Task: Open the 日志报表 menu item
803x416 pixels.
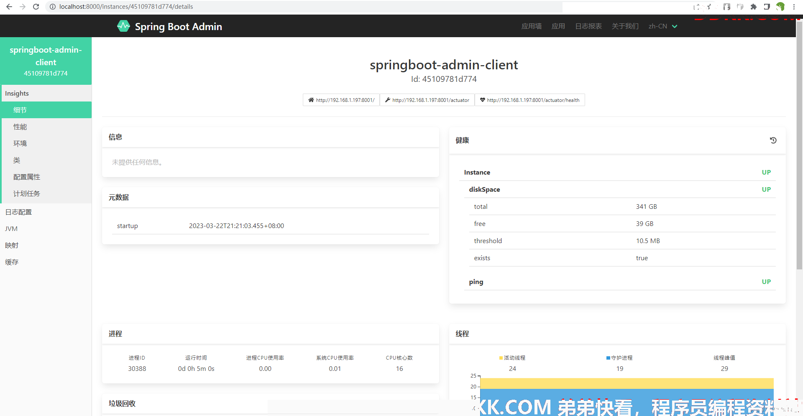Action: coord(588,26)
